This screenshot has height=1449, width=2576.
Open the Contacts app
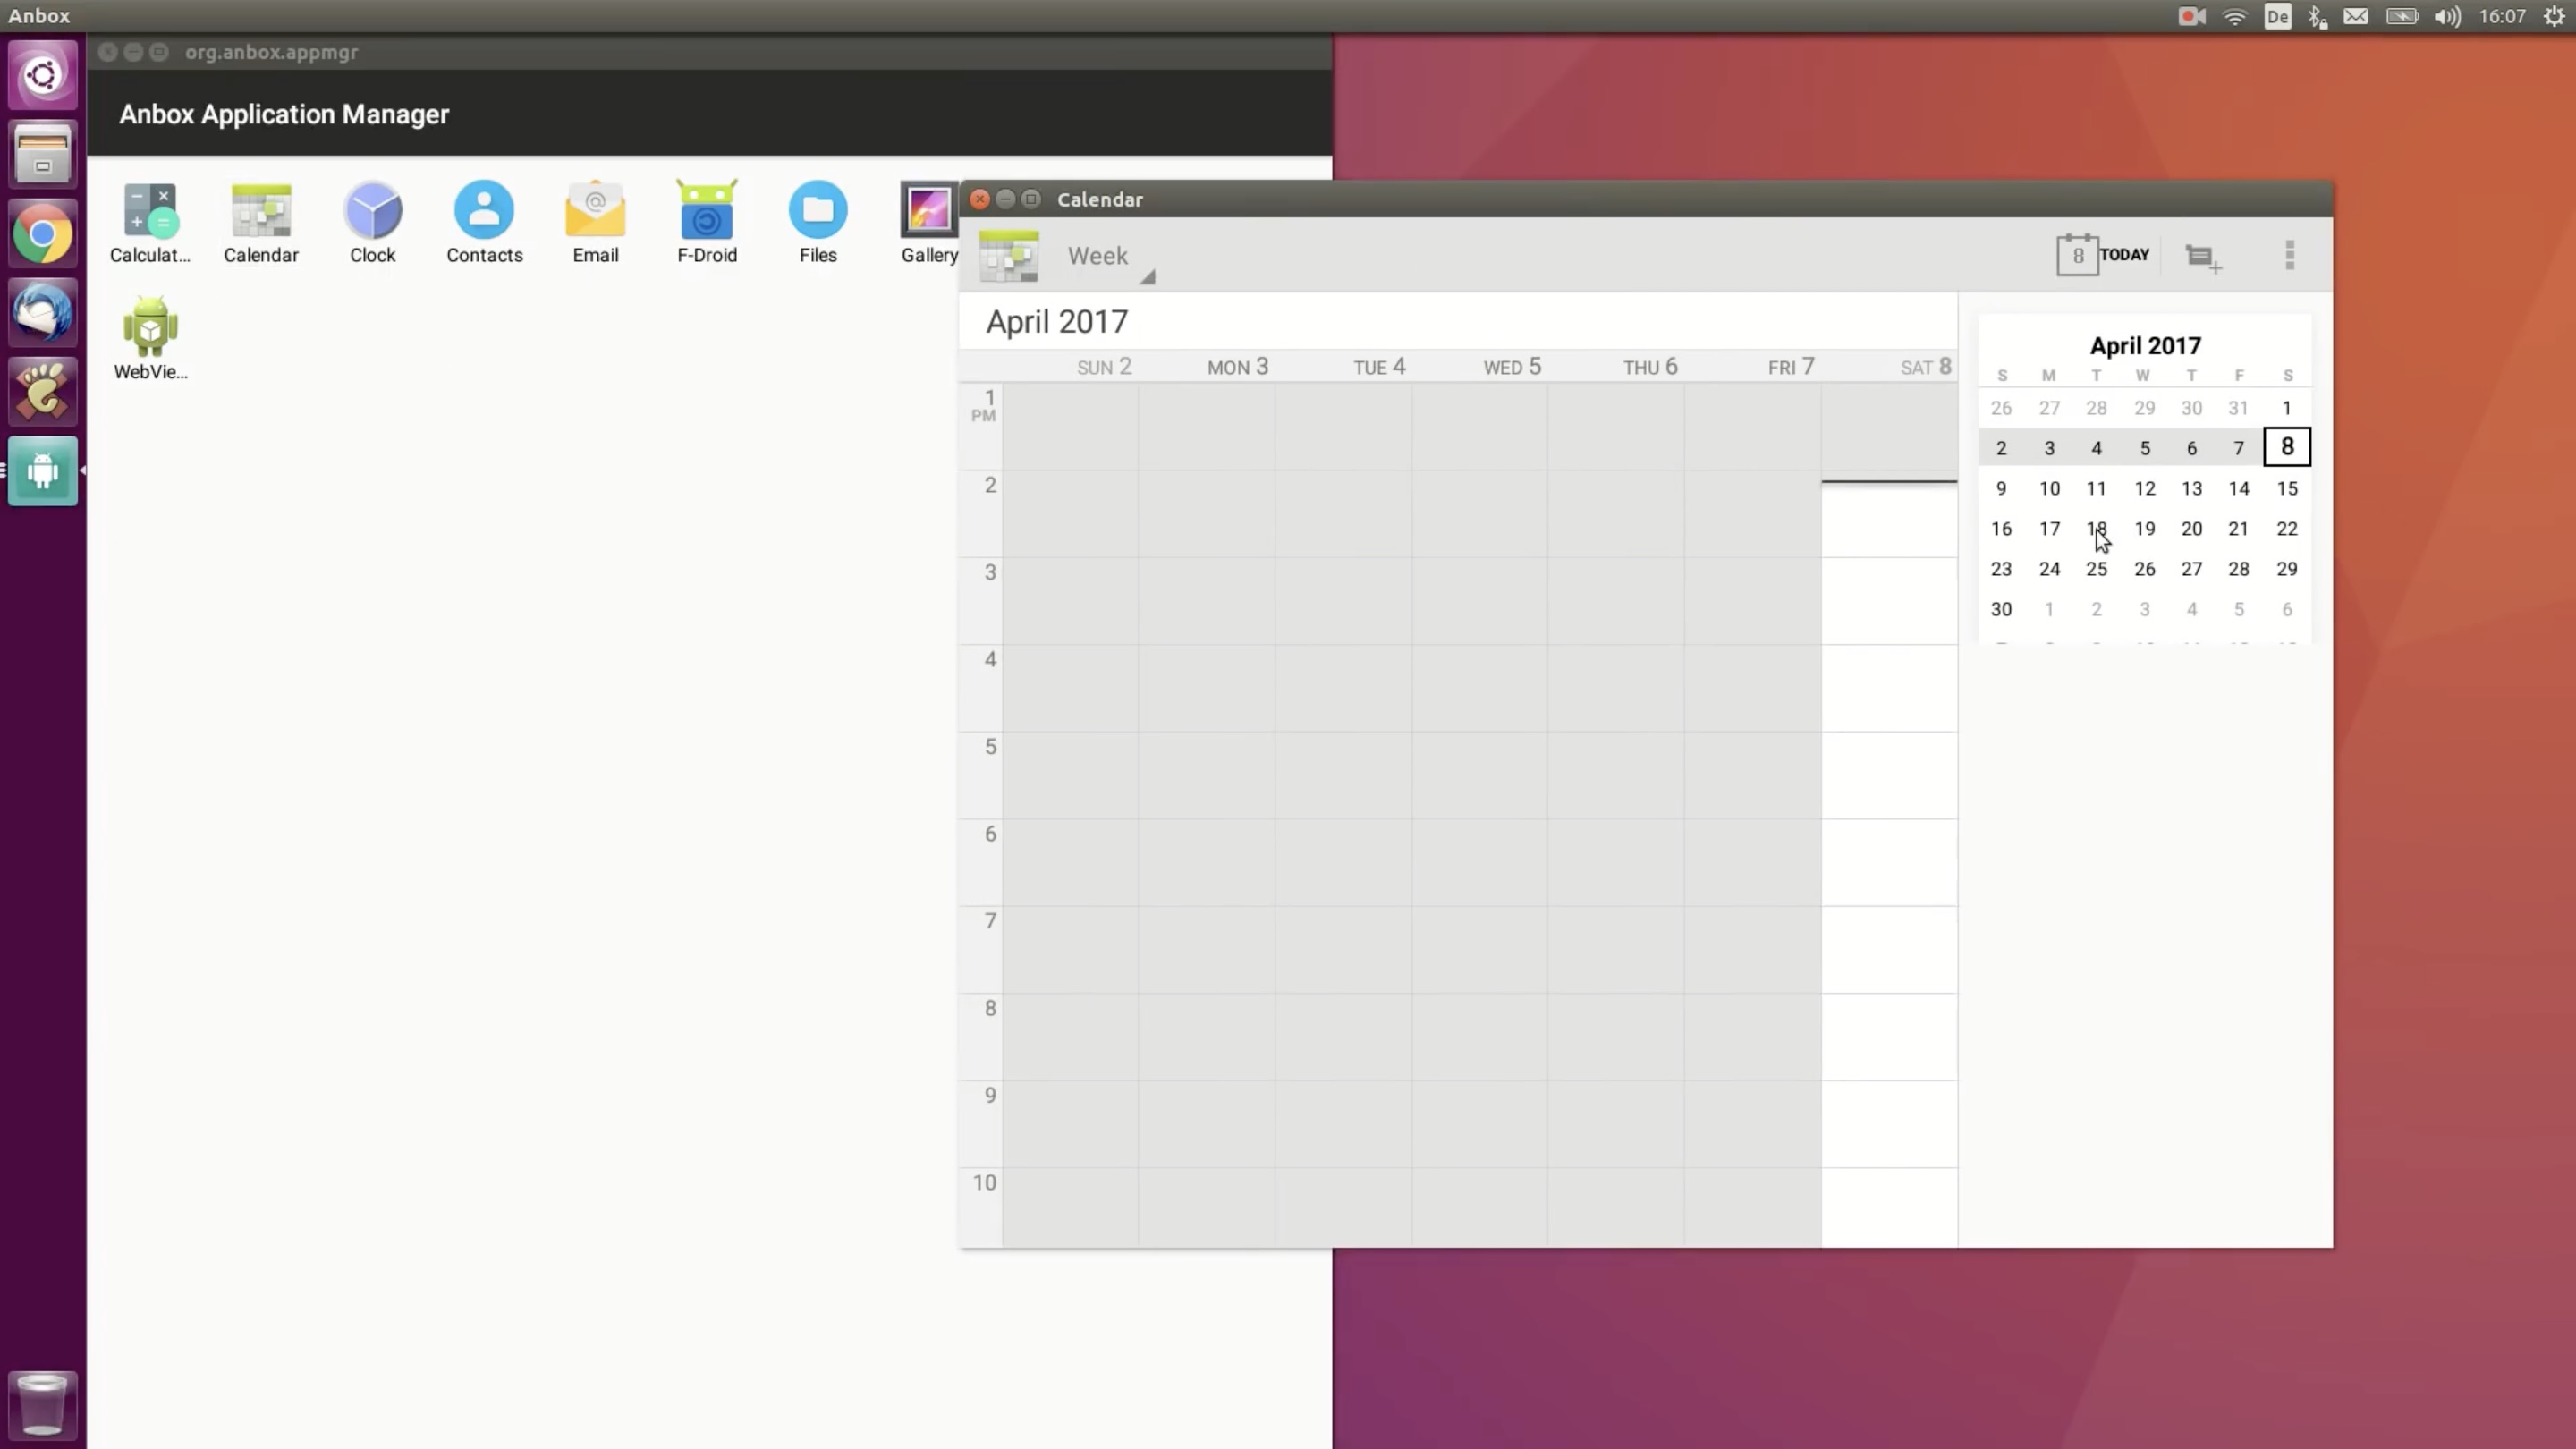click(x=484, y=221)
